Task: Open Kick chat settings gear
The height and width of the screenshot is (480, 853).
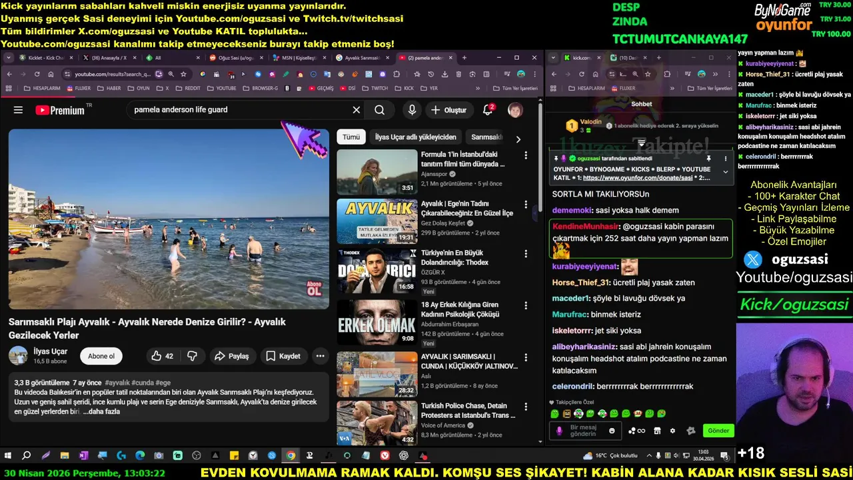Action: [672, 431]
